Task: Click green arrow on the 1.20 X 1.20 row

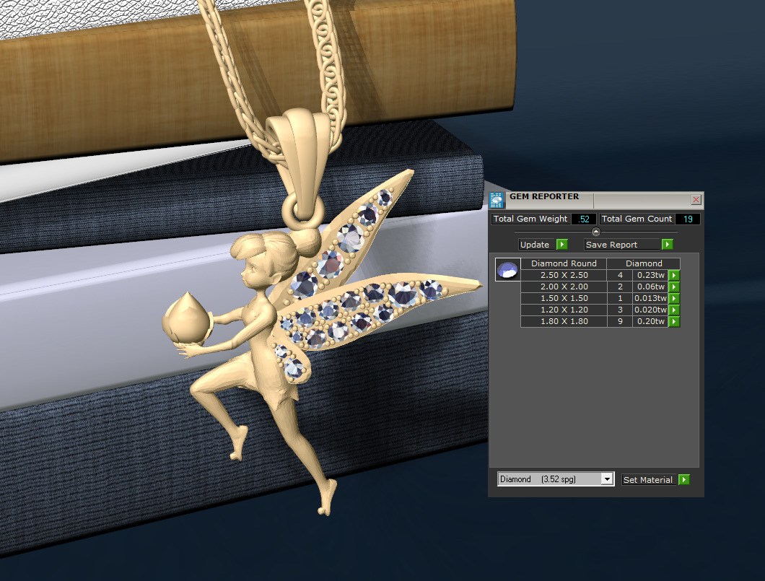Action: 674,310
